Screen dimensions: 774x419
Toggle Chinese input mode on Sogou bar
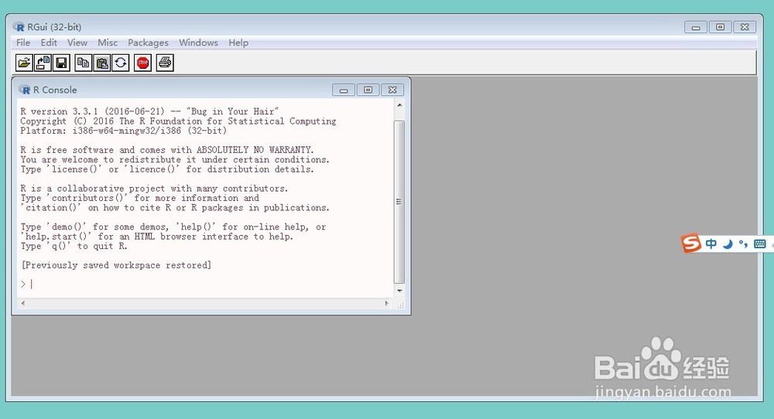coord(711,244)
